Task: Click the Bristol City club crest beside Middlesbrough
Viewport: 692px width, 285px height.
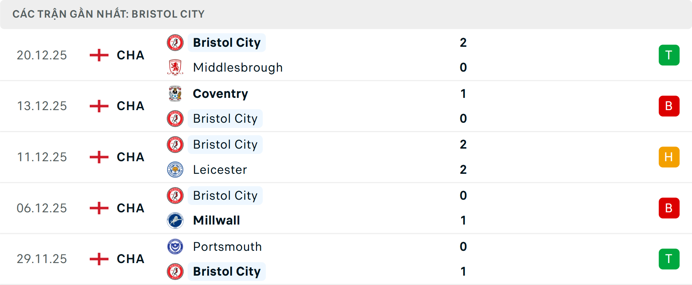Action: tap(176, 42)
